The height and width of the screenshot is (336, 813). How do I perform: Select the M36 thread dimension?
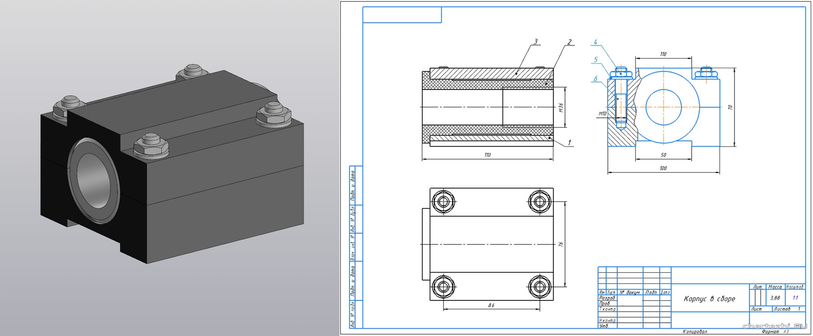click(x=561, y=107)
